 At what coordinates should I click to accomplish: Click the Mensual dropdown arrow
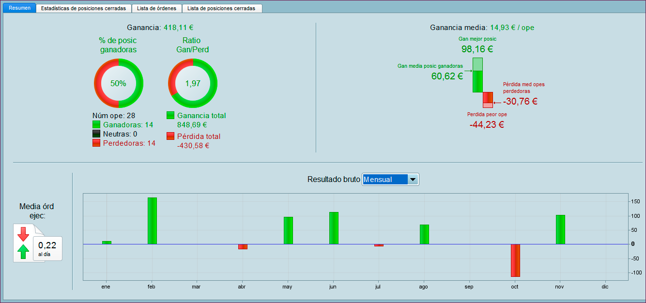413,179
